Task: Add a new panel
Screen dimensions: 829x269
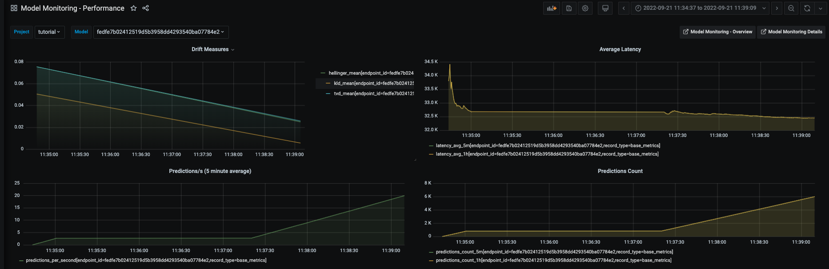Action: [x=552, y=8]
